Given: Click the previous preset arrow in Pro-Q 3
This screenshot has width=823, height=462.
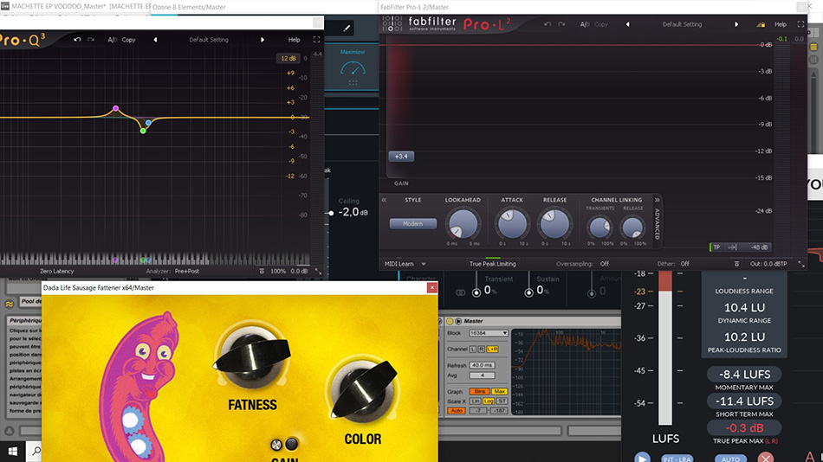Looking at the screenshot, I should (x=155, y=40).
